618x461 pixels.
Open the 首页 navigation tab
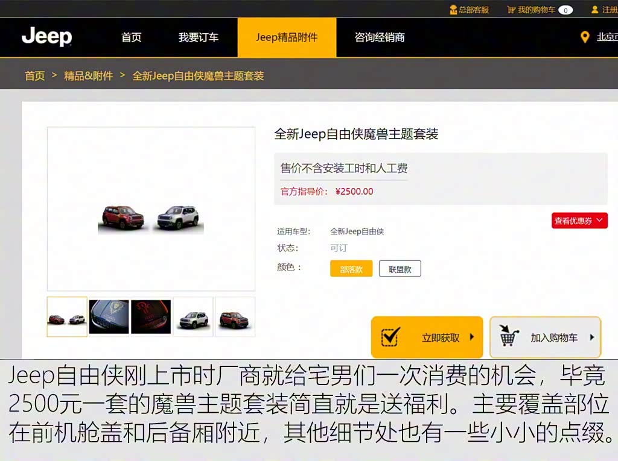131,37
